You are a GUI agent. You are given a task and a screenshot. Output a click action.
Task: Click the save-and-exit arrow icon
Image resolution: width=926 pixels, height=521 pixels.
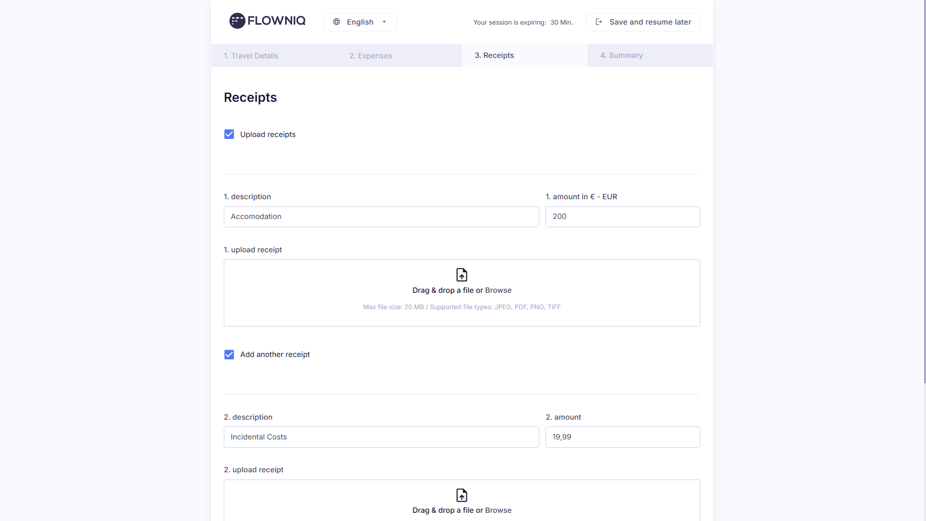click(599, 22)
